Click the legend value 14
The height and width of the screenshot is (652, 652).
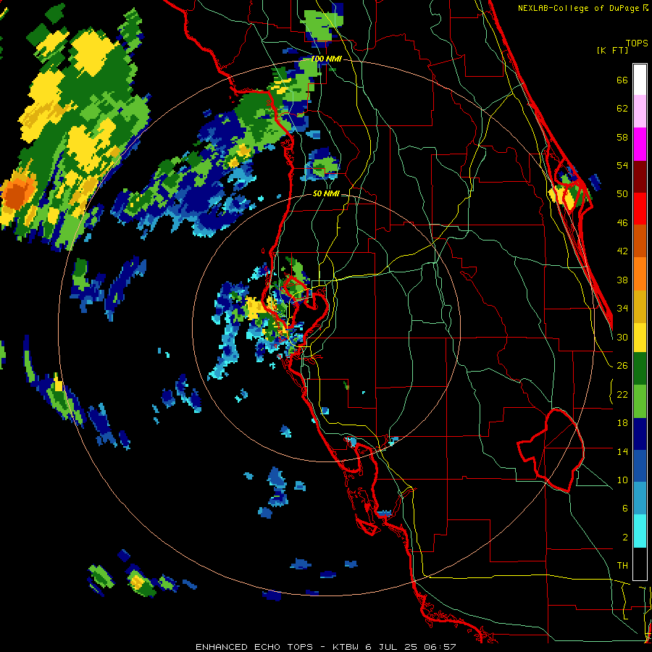coord(622,451)
